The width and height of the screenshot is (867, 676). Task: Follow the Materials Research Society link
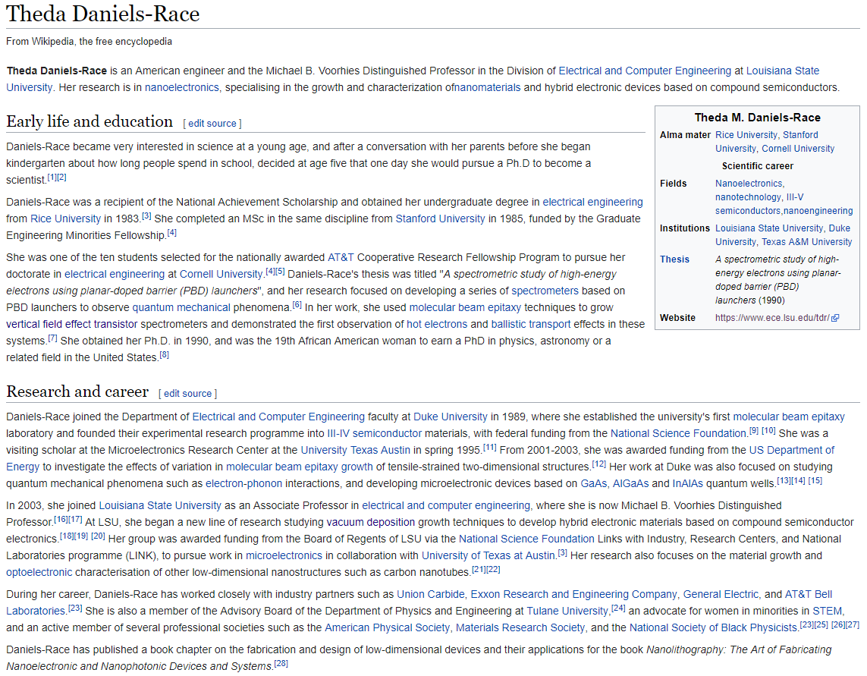pos(520,627)
